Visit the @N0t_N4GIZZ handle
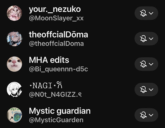165x128 pixels. 55,95
